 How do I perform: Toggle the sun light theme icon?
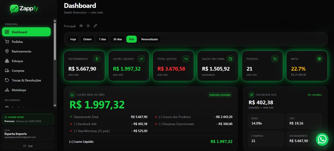pyautogui.click(x=88, y=26)
